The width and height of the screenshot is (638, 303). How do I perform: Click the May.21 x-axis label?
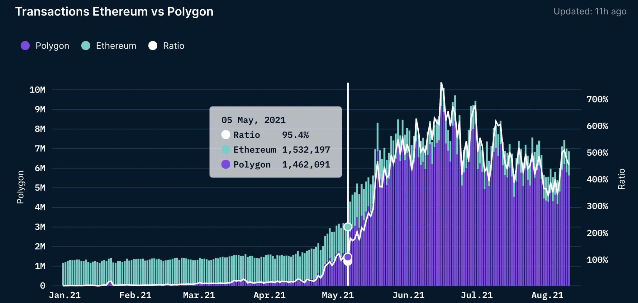point(338,295)
